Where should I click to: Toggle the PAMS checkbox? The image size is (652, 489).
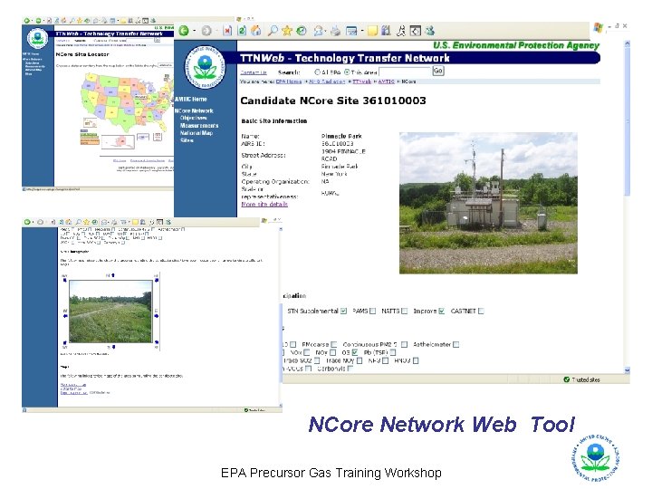tap(373, 311)
